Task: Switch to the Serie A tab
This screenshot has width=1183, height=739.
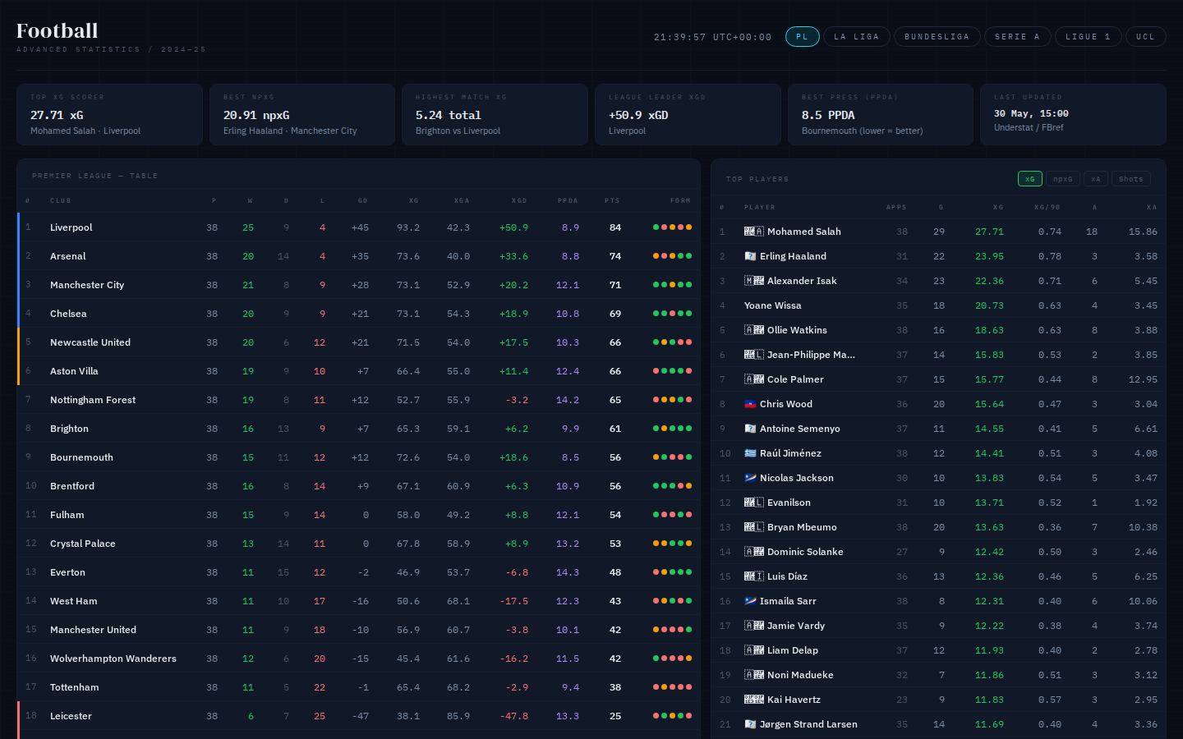Action: (1017, 37)
